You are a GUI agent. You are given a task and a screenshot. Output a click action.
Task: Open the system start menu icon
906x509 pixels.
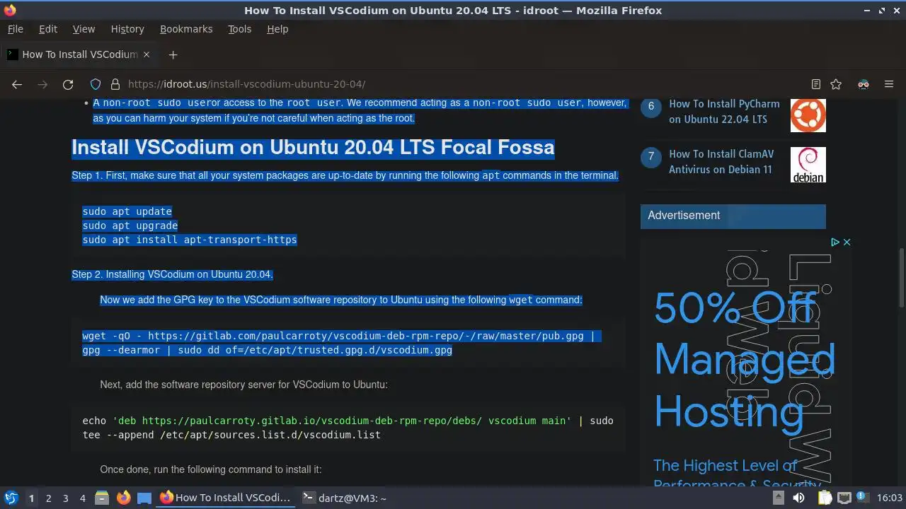pos(11,498)
